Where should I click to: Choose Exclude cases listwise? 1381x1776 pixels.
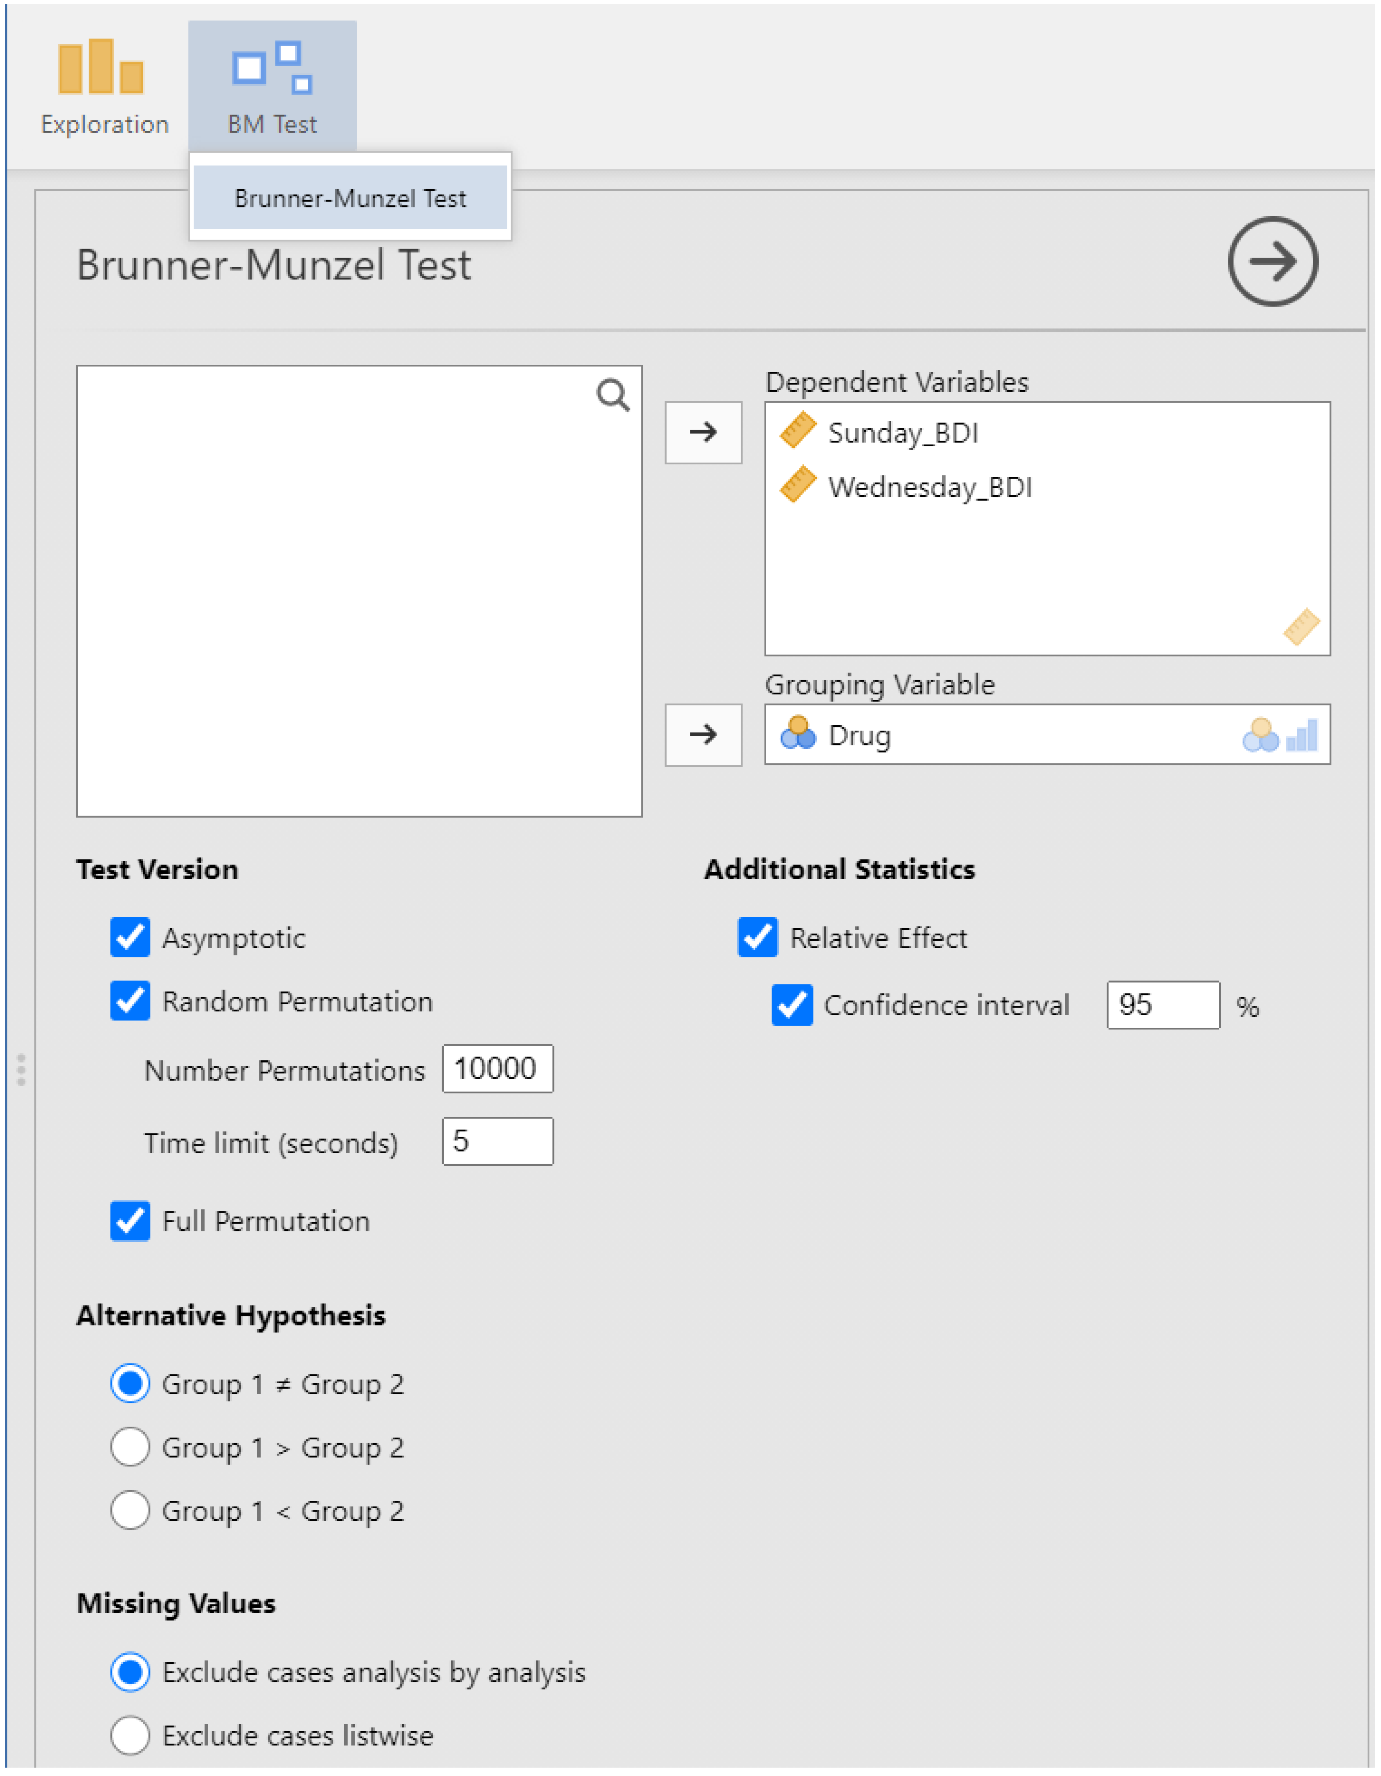click(130, 1735)
